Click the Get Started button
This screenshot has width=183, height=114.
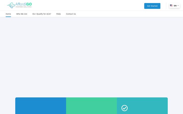point(152,6)
